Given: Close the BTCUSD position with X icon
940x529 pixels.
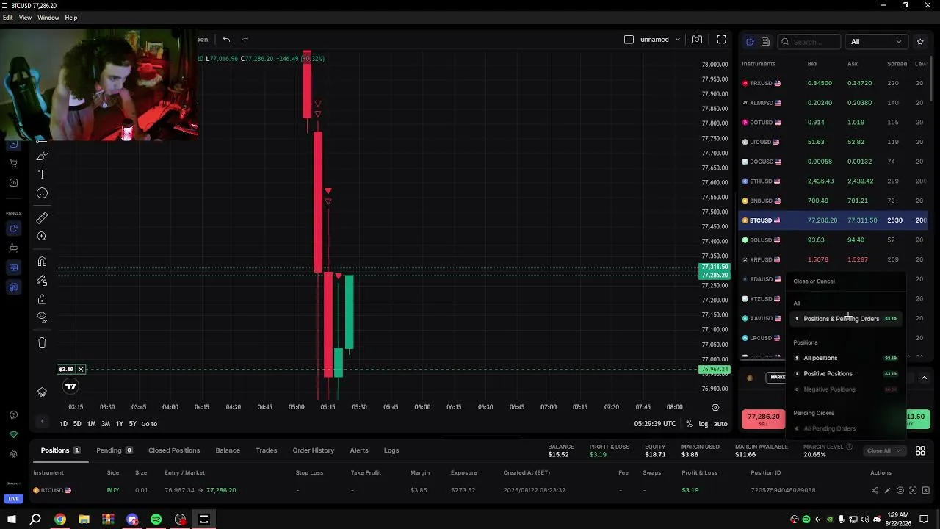Looking at the screenshot, I should point(925,491).
